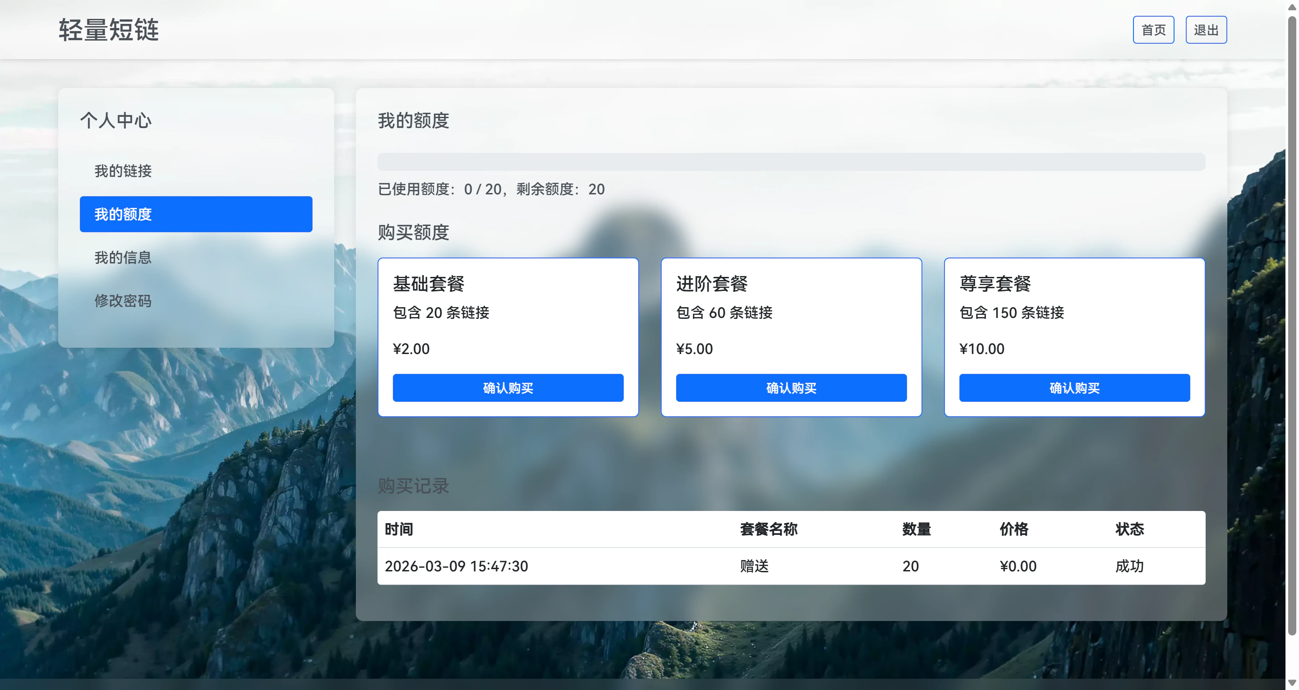The height and width of the screenshot is (690, 1299).
Task: Click the 尊享套餐 card title
Action: [x=995, y=284]
